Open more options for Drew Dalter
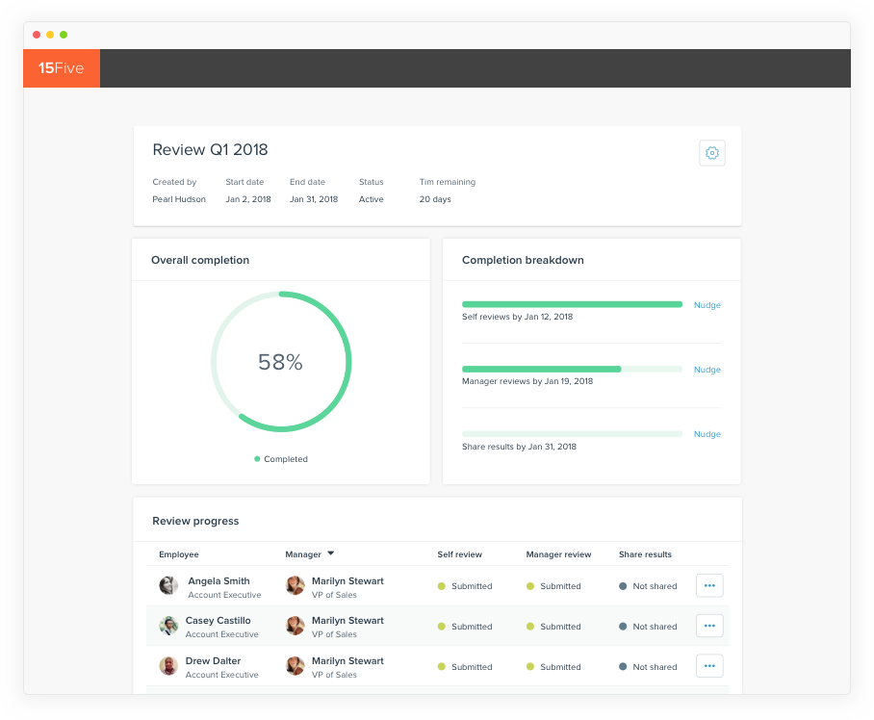The width and height of the screenshot is (874, 720). [x=709, y=666]
